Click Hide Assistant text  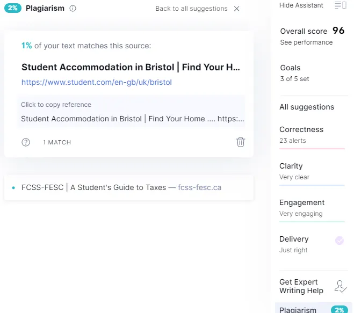301,5
